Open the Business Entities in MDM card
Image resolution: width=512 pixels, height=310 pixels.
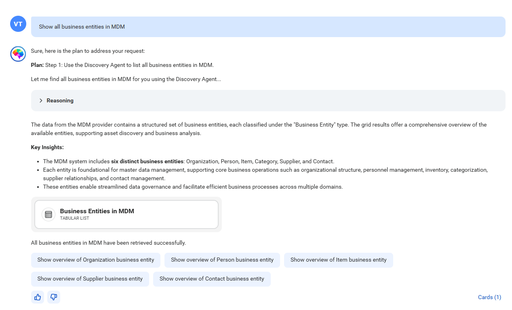point(126,214)
